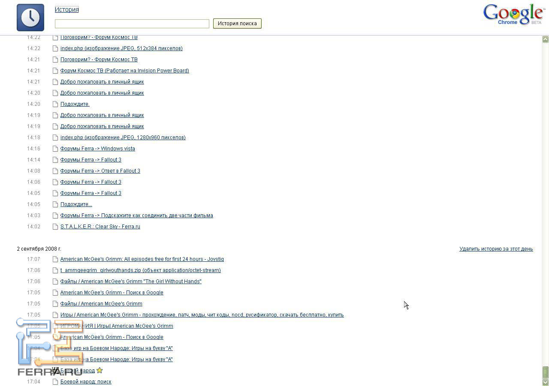The image size is (549, 386).
Task: Open the t_ammgeegrim_girlwouthands.zip link
Action: coord(141,270)
